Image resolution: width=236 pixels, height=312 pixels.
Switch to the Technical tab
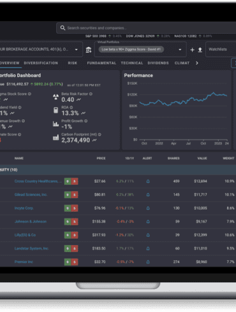(x=132, y=63)
